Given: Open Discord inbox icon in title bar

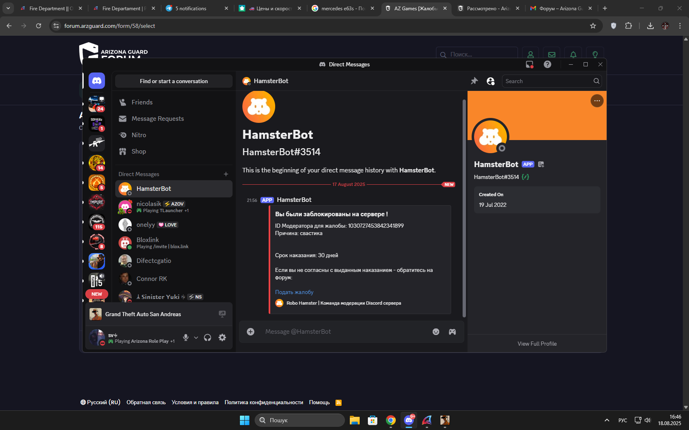Looking at the screenshot, I should [x=529, y=64].
